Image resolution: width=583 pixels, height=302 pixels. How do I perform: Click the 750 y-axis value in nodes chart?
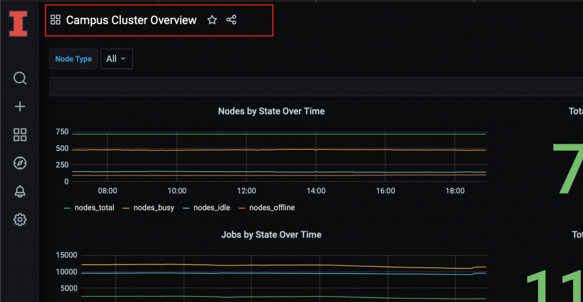[x=61, y=132]
